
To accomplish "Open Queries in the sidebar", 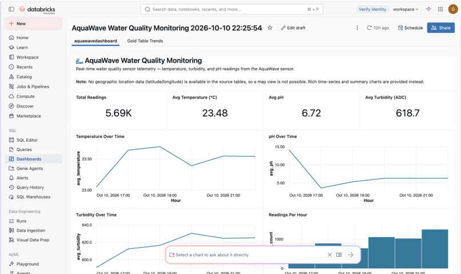I will [x=34, y=149].
